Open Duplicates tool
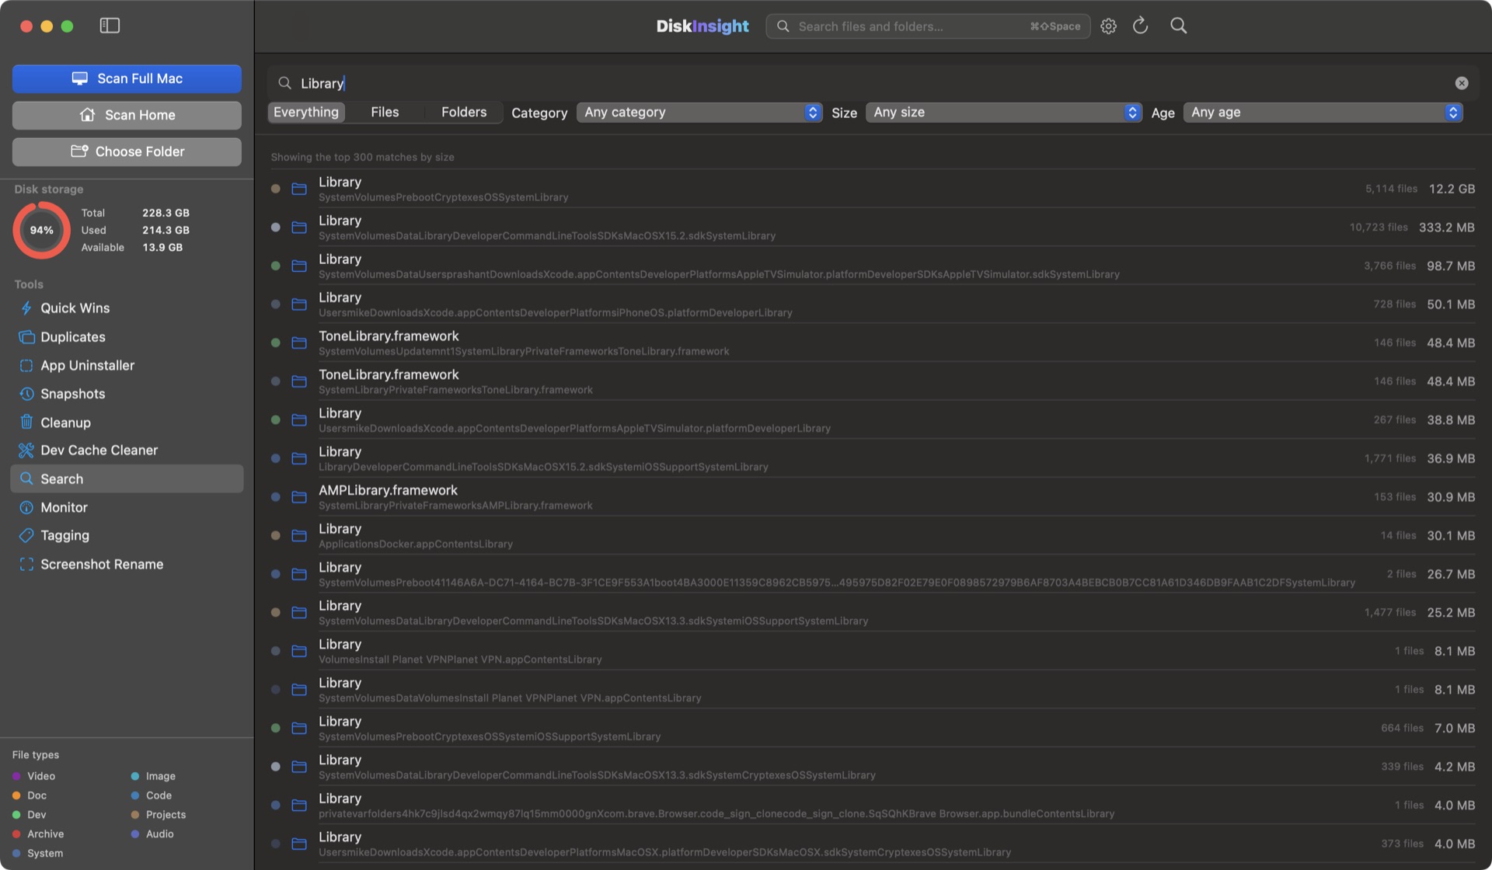The width and height of the screenshot is (1492, 870). (127, 337)
